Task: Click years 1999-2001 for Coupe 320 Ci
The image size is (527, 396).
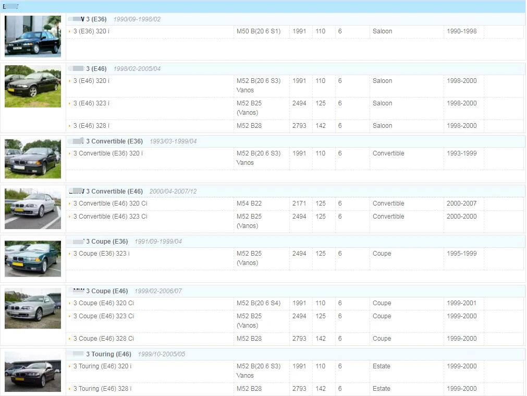Action: coord(462,303)
